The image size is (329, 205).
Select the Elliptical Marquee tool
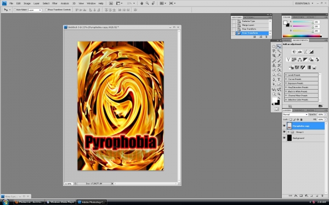[274, 46]
